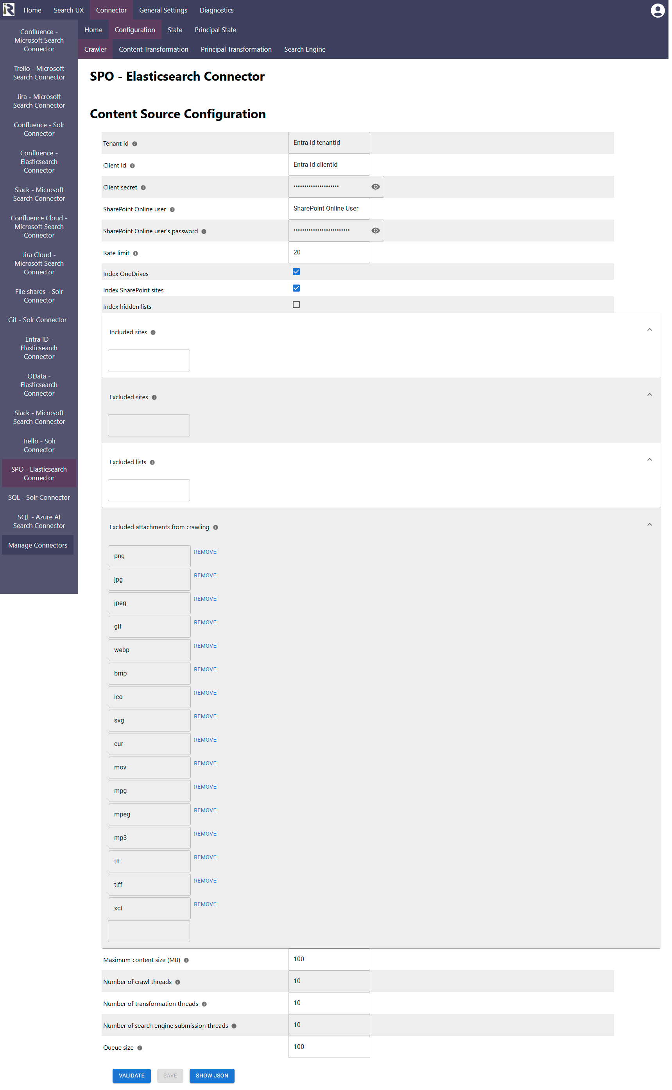Open File shares - Solr Connector in sidebar
This screenshot has width=672, height=1090.
39,296
